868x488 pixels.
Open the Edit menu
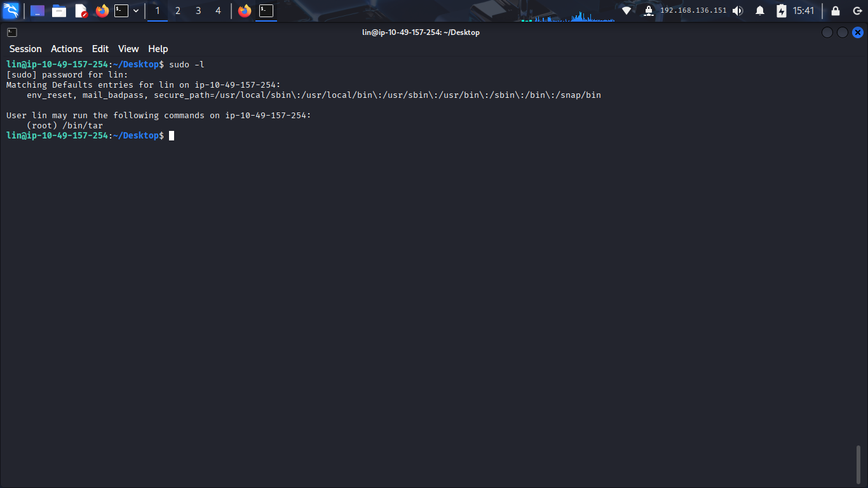(x=100, y=49)
